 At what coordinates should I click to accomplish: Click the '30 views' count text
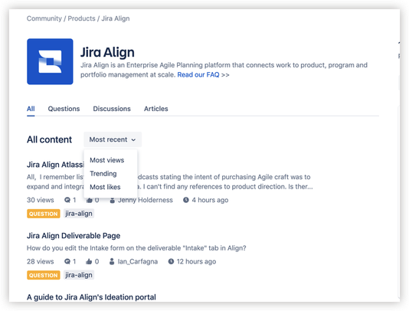click(40, 200)
